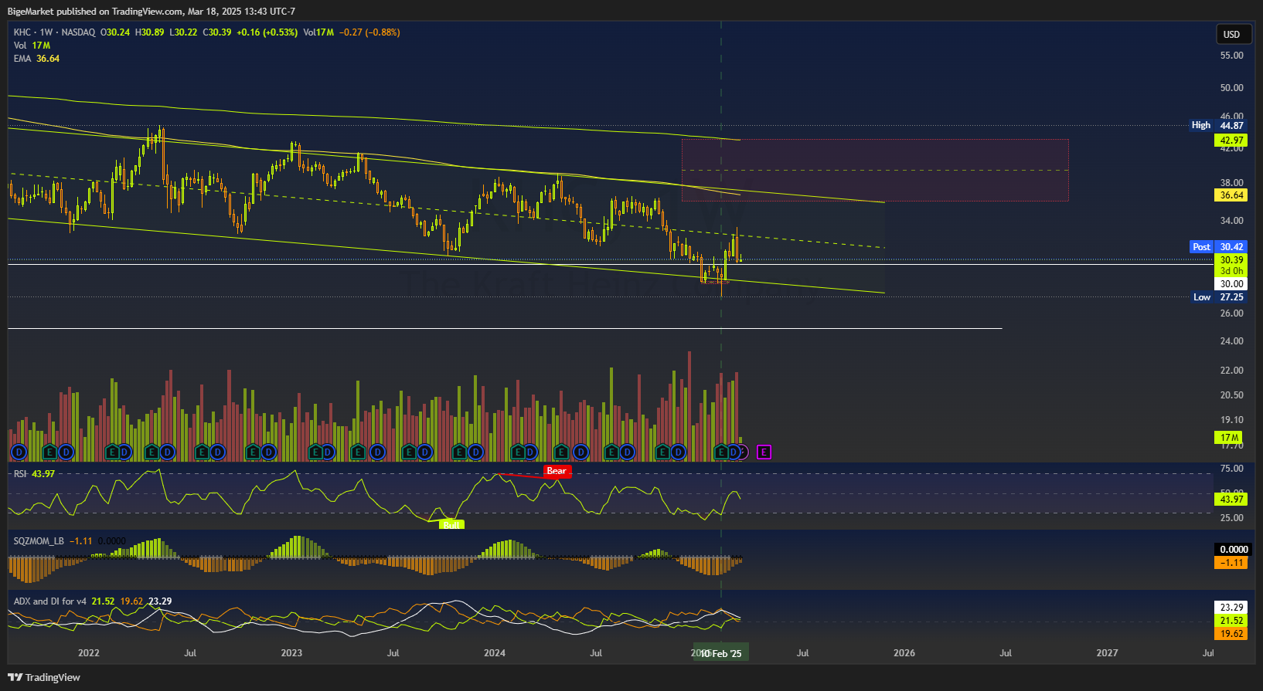
Task: Select the red shaded rectangle zone
Action: pos(875,170)
